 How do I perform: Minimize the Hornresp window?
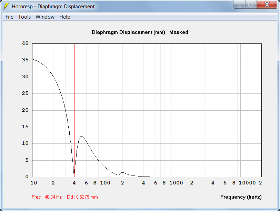coord(239,4)
